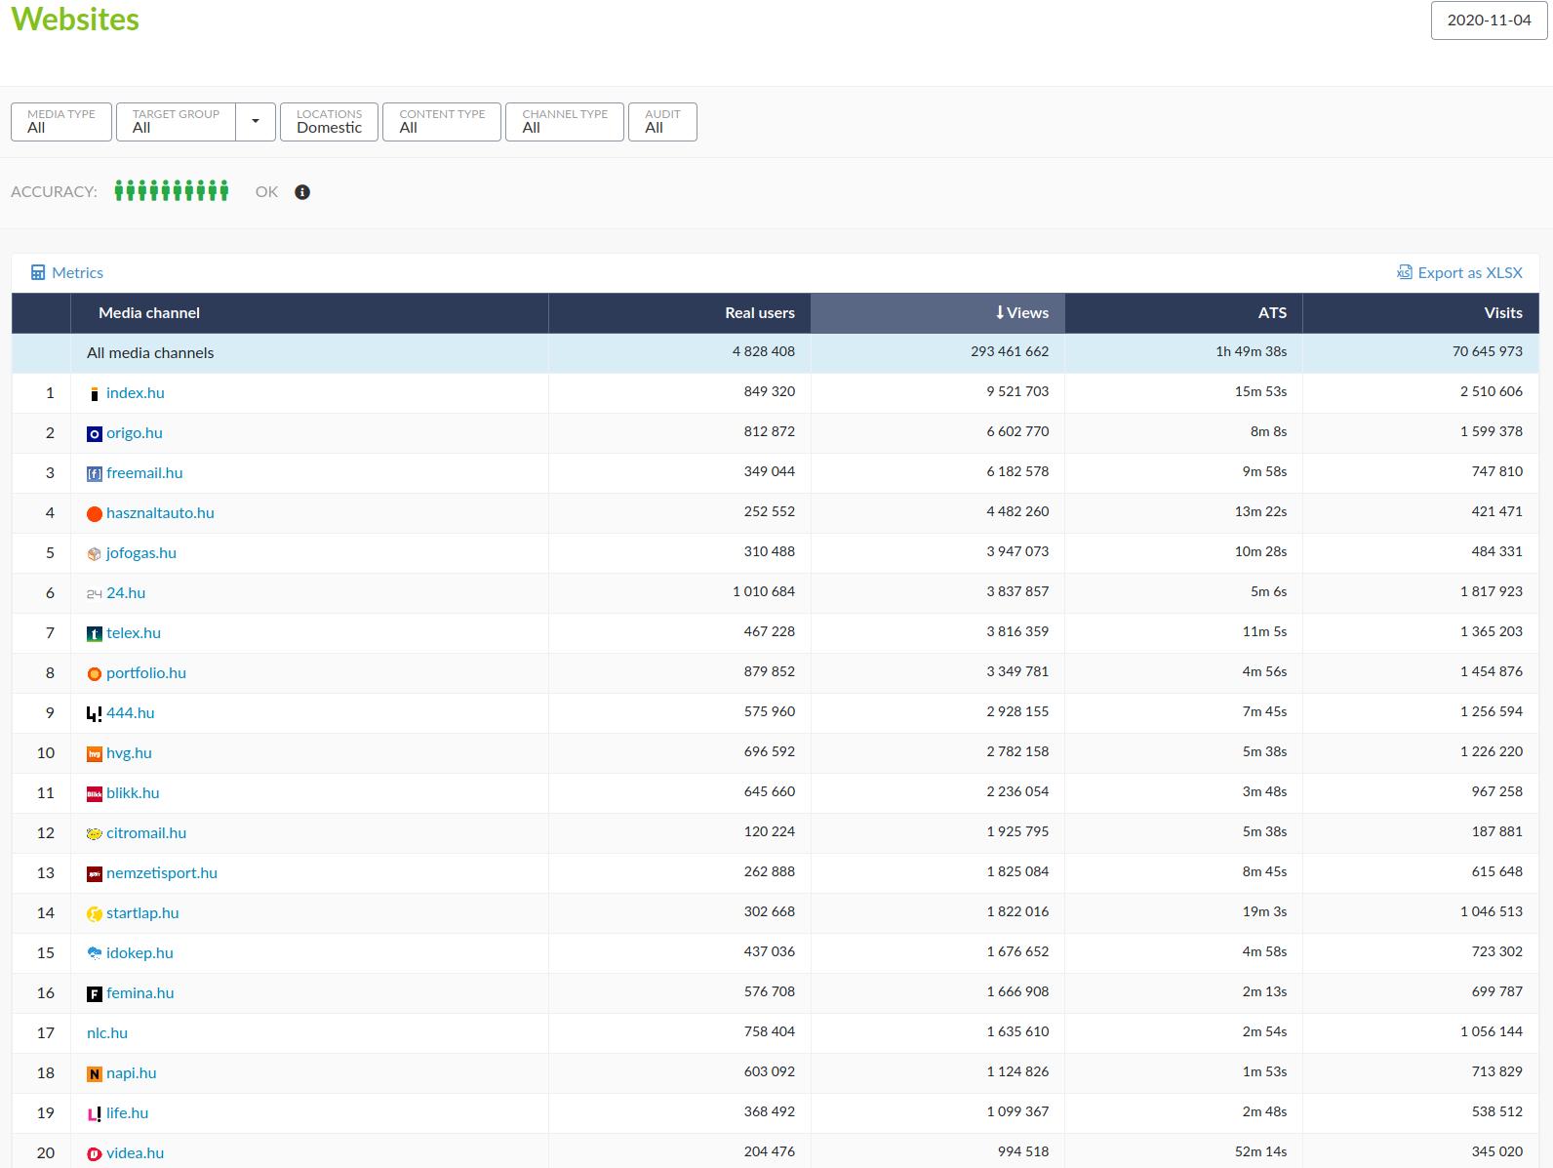Expand the Target Group caret arrow
This screenshot has height=1168, width=1553.
tap(256, 122)
